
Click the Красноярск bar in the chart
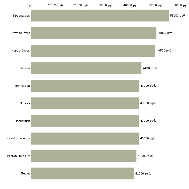100,16
